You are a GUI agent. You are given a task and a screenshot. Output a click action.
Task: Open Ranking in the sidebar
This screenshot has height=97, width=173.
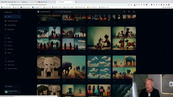tap(12, 42)
